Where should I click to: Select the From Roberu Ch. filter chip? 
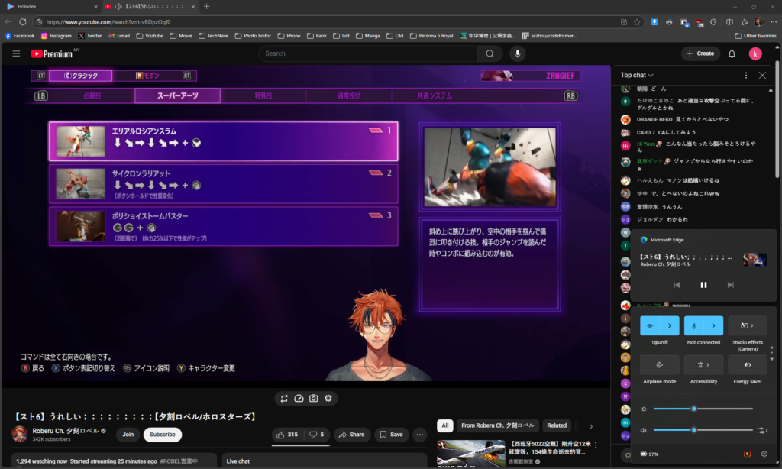pyautogui.click(x=497, y=425)
